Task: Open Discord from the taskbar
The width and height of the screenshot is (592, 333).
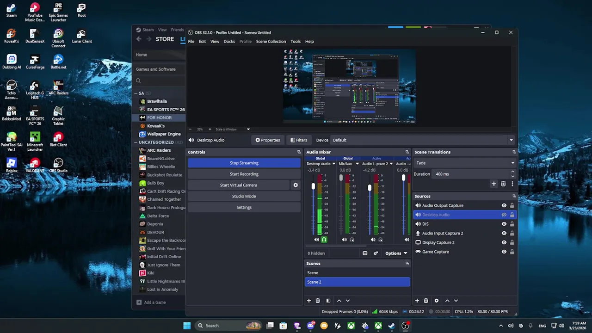Action: coord(311,326)
